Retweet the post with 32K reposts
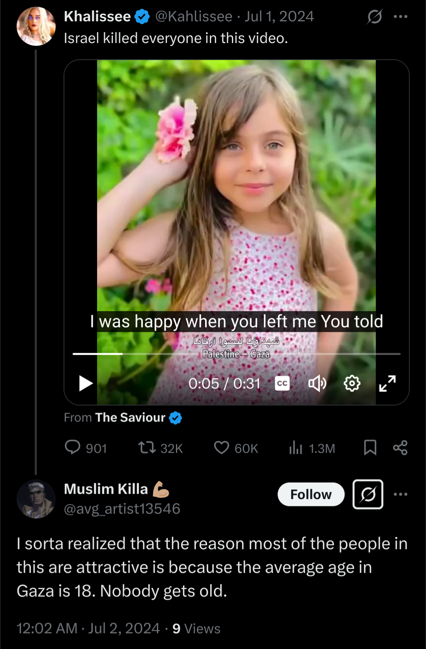Image resolution: width=426 pixels, height=649 pixels. (x=147, y=448)
